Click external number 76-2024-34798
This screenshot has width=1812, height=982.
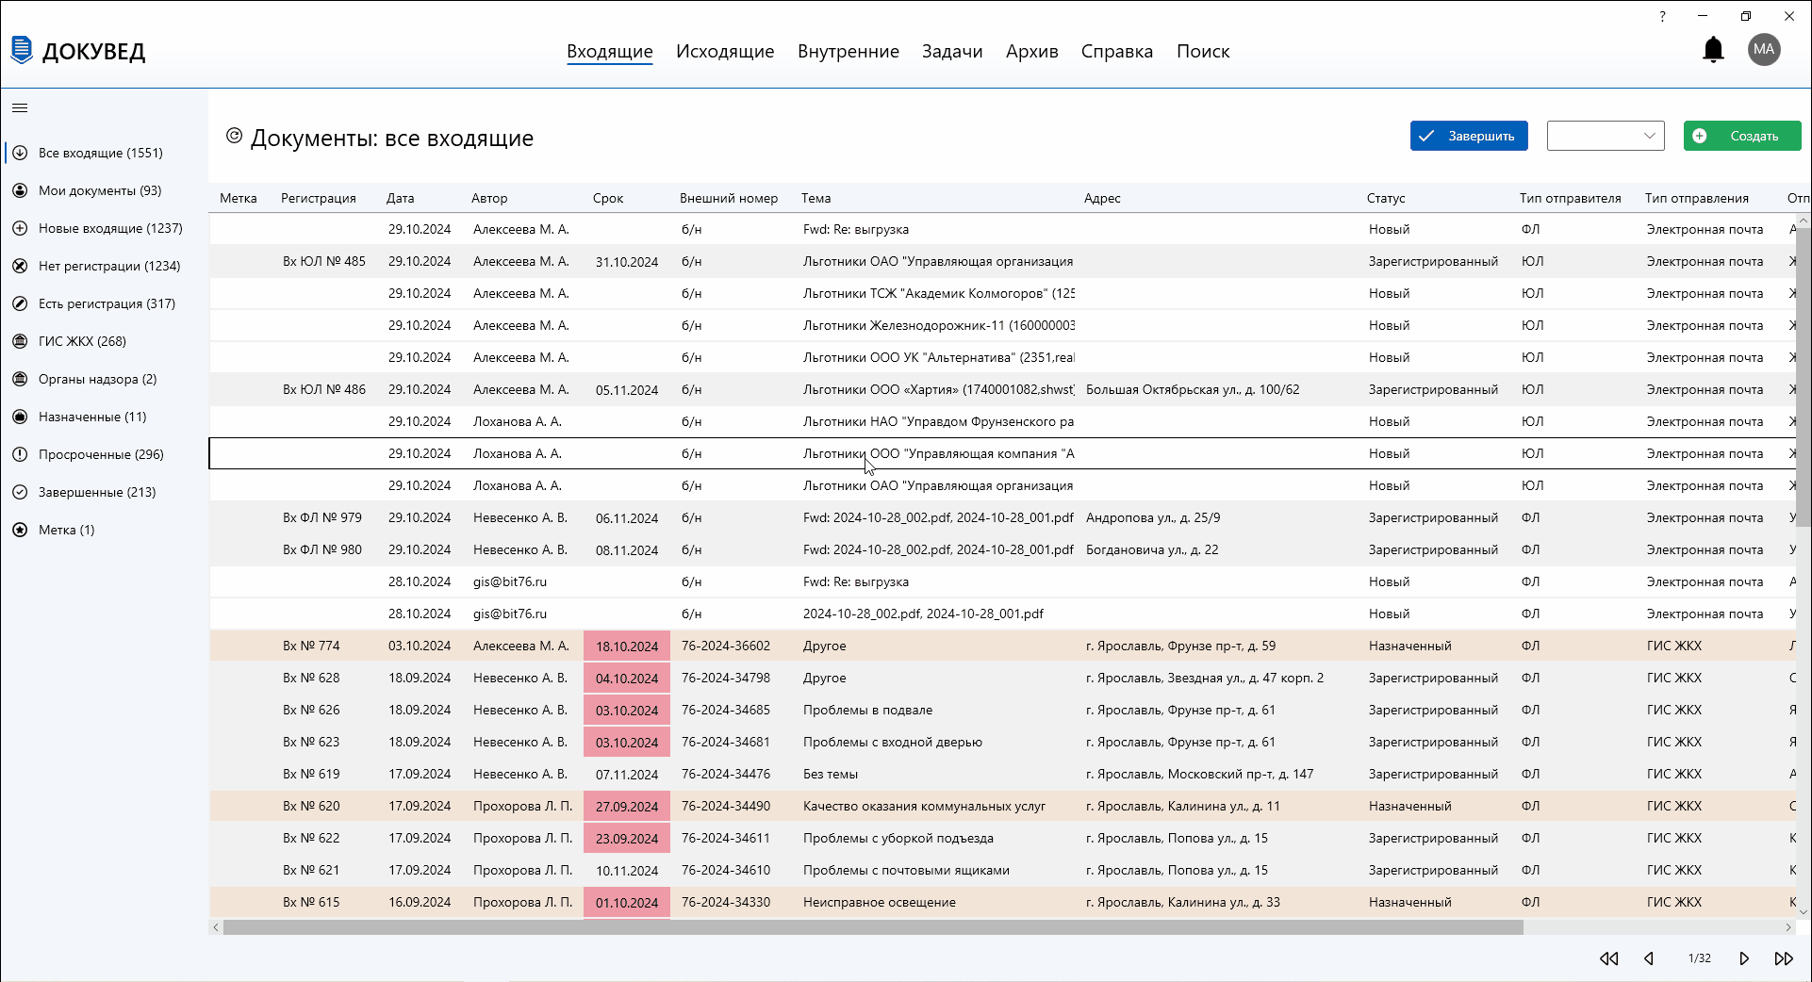coord(726,678)
